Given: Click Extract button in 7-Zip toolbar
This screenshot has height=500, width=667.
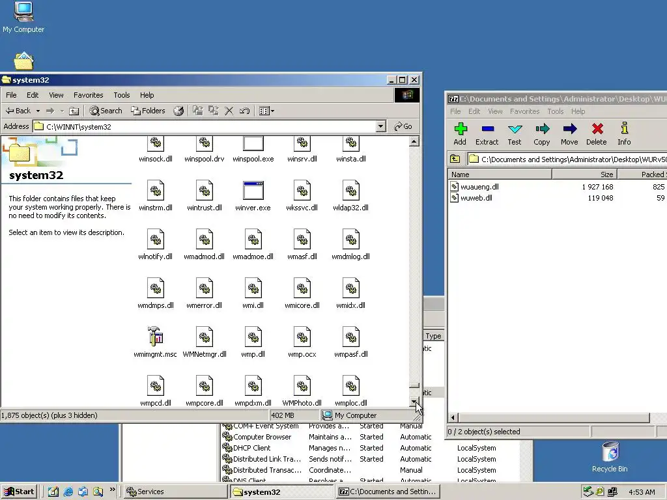Looking at the screenshot, I should pyautogui.click(x=487, y=134).
